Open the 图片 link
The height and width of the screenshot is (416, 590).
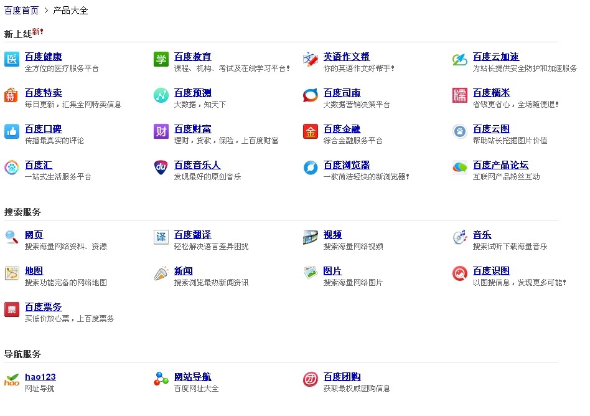(332, 271)
